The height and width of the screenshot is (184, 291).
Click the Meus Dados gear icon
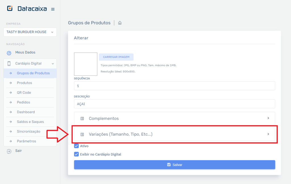pyautogui.click(x=9, y=53)
